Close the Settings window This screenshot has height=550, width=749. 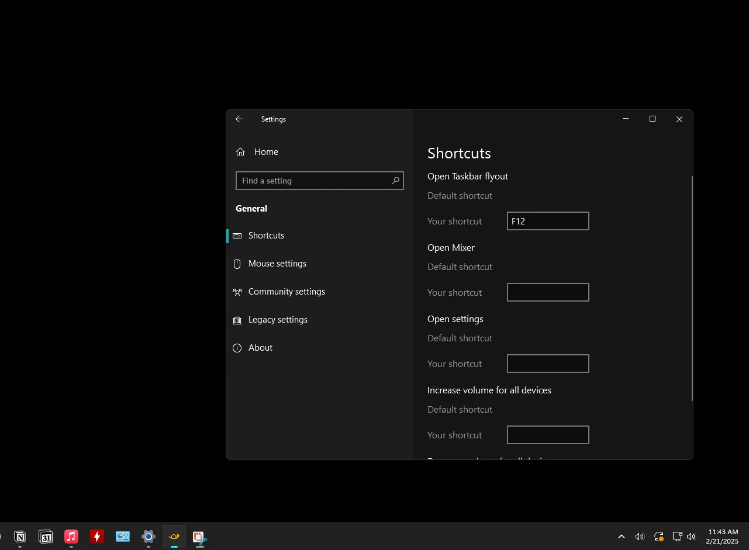click(x=679, y=119)
